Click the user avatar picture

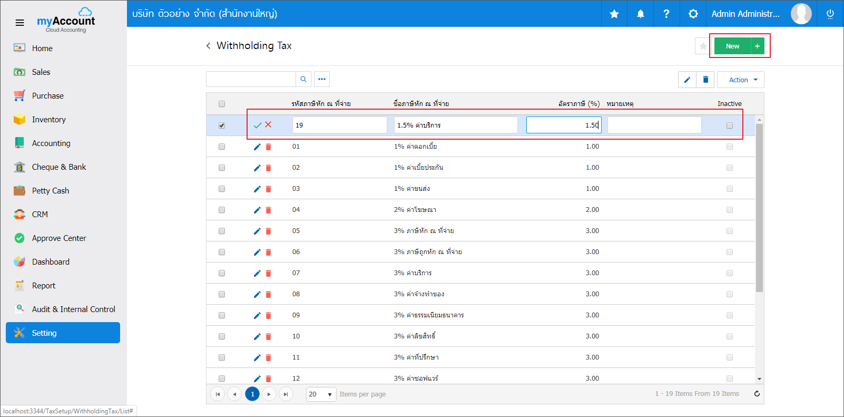click(x=801, y=14)
